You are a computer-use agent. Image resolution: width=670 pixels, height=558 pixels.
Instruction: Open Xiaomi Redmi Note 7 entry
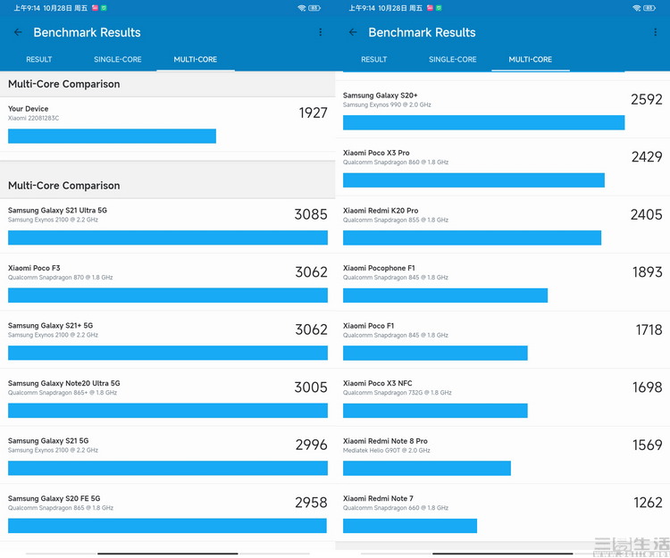click(502, 513)
